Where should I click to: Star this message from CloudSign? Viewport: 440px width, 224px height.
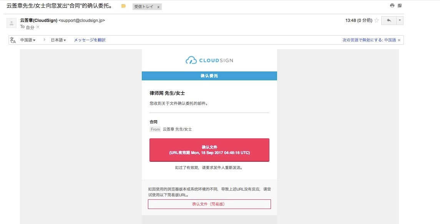[377, 20]
